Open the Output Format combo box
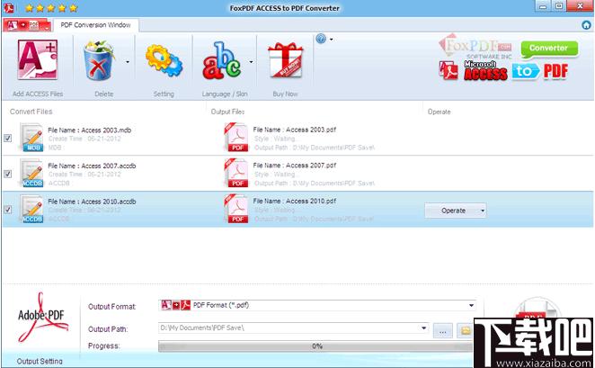This screenshot has height=368, width=595. (316, 305)
